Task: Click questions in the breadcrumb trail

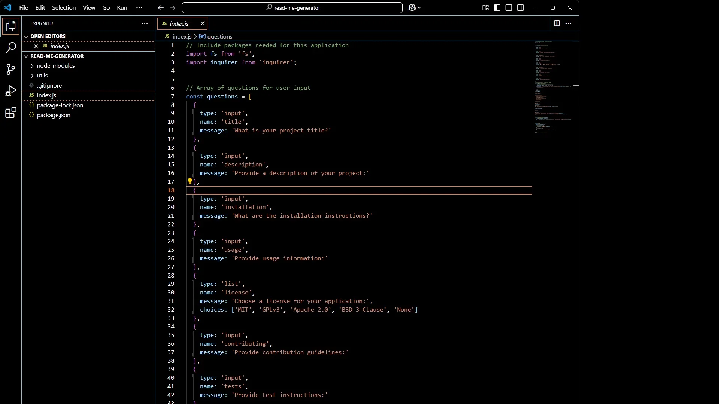Action: [x=220, y=36]
